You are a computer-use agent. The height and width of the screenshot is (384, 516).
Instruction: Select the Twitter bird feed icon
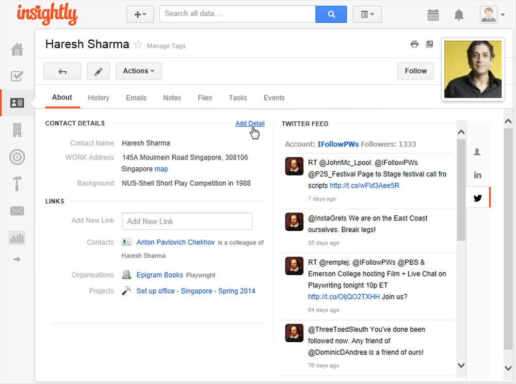478,198
